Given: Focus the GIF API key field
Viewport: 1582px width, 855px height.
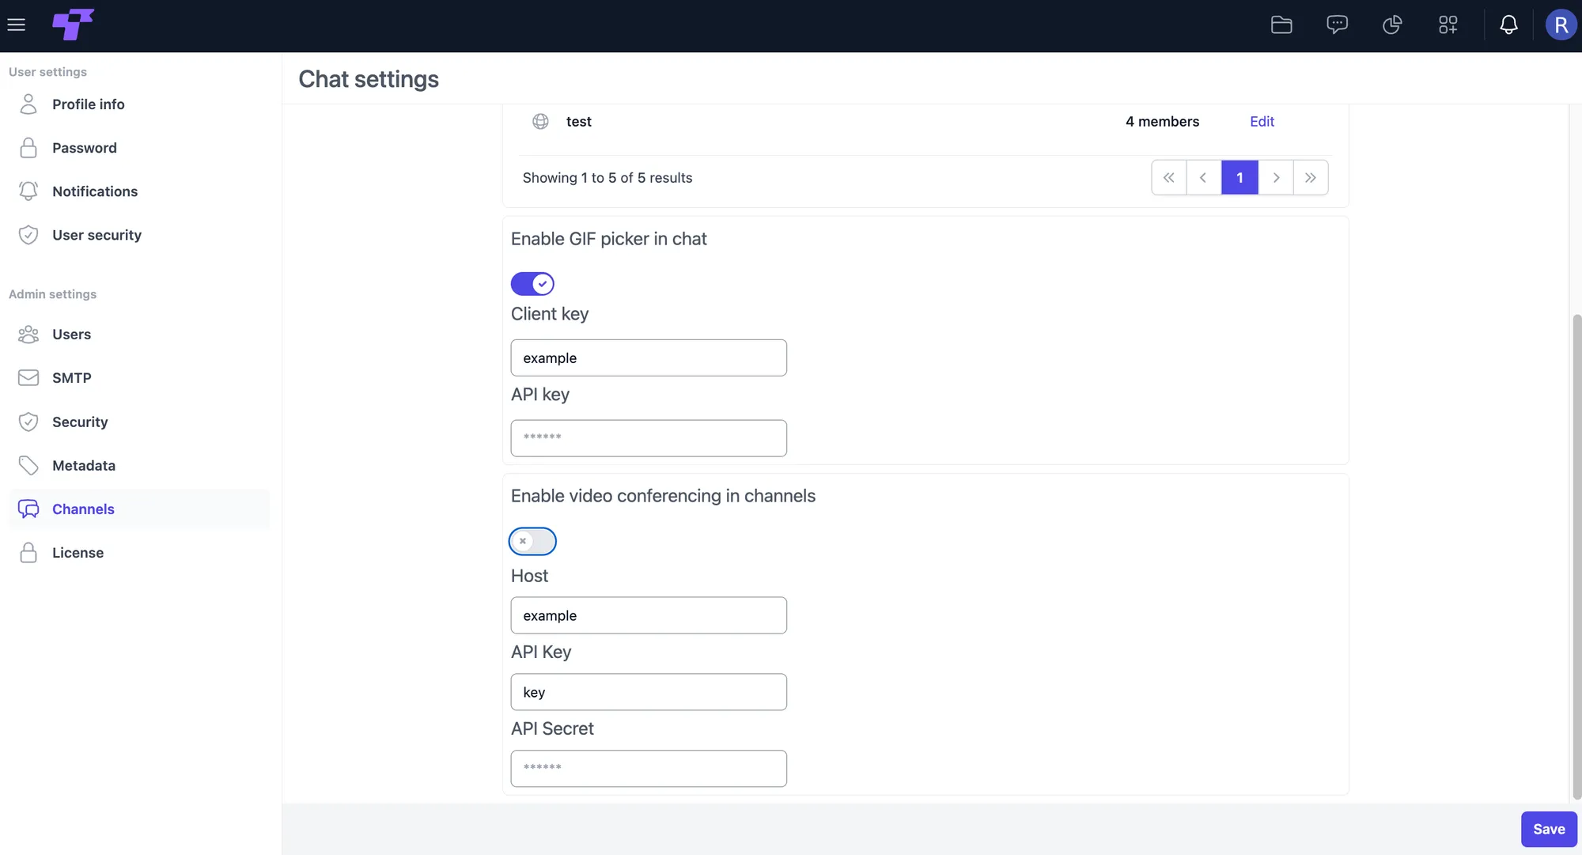Looking at the screenshot, I should [x=649, y=438].
